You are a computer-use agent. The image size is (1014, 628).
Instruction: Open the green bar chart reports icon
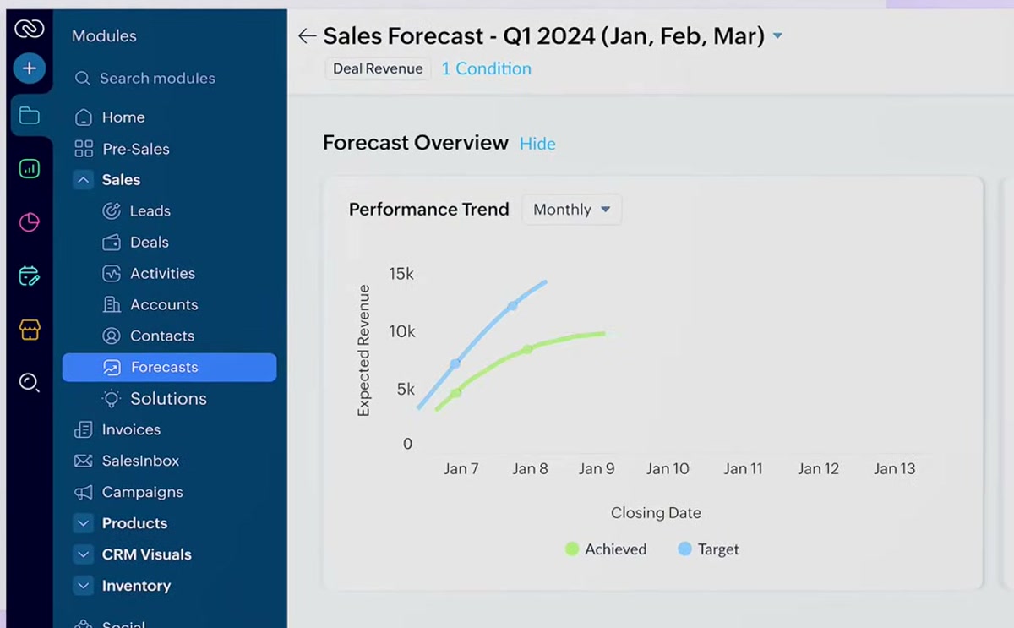pos(30,169)
